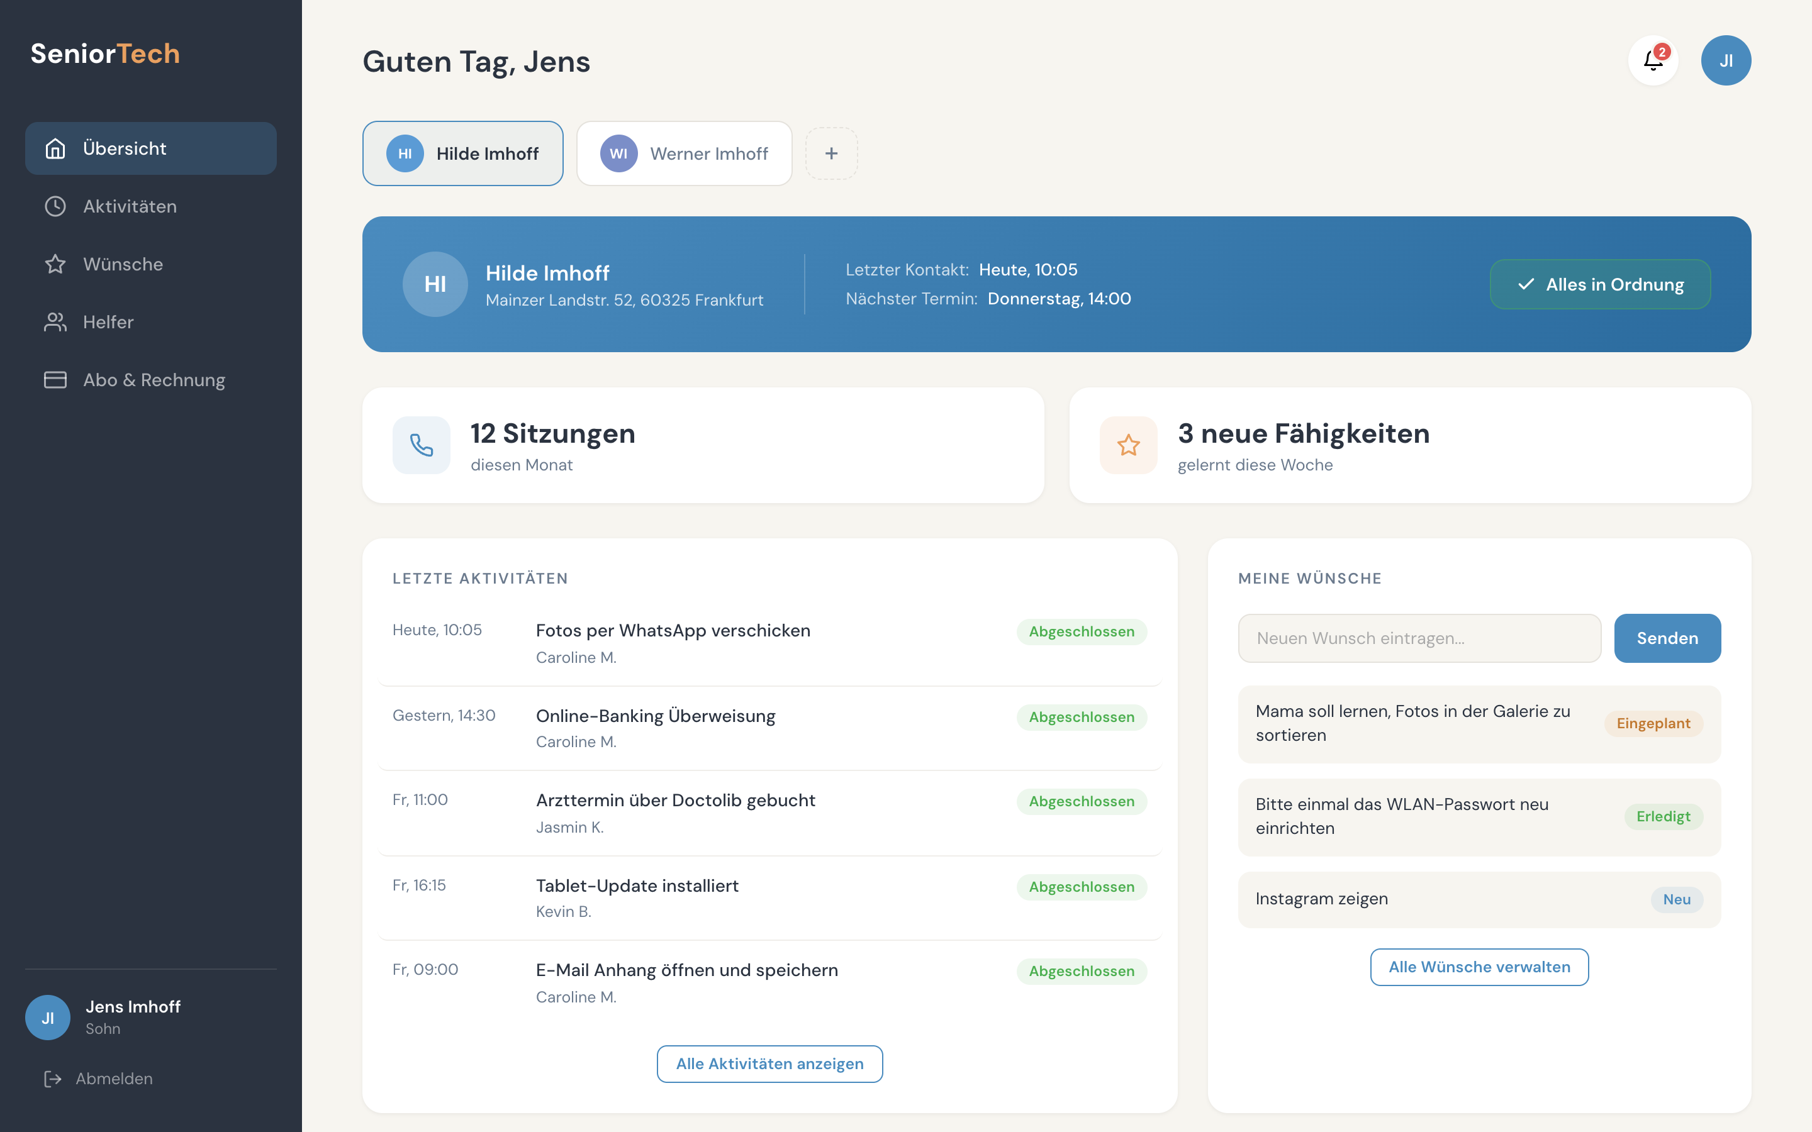
Task: Click the phone icon on sessions card
Action: click(421, 445)
